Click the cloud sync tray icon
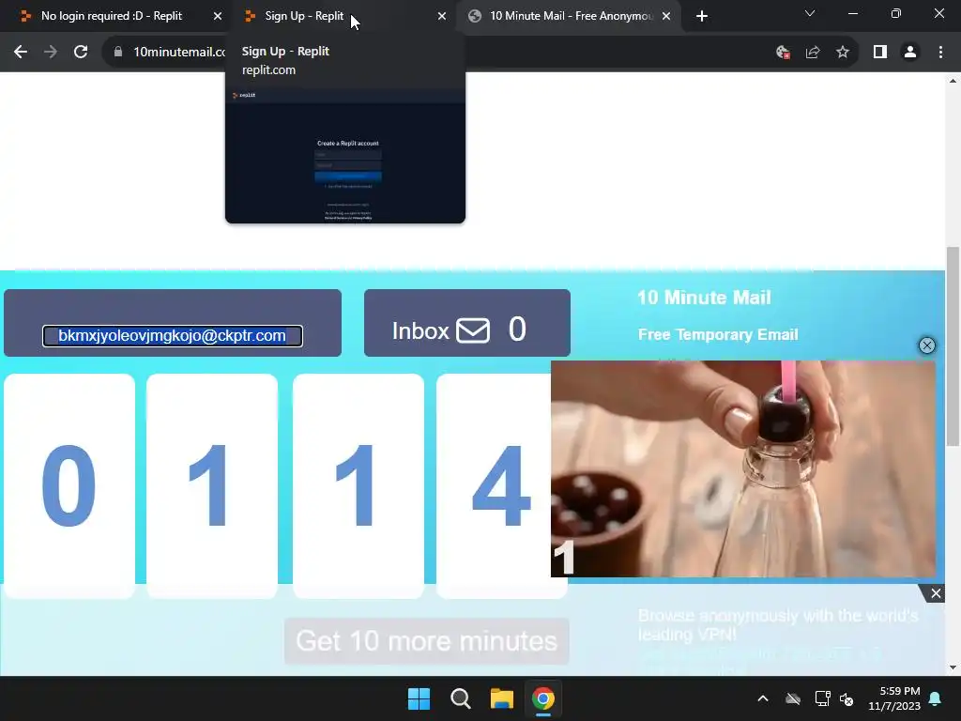961x721 pixels. (793, 698)
